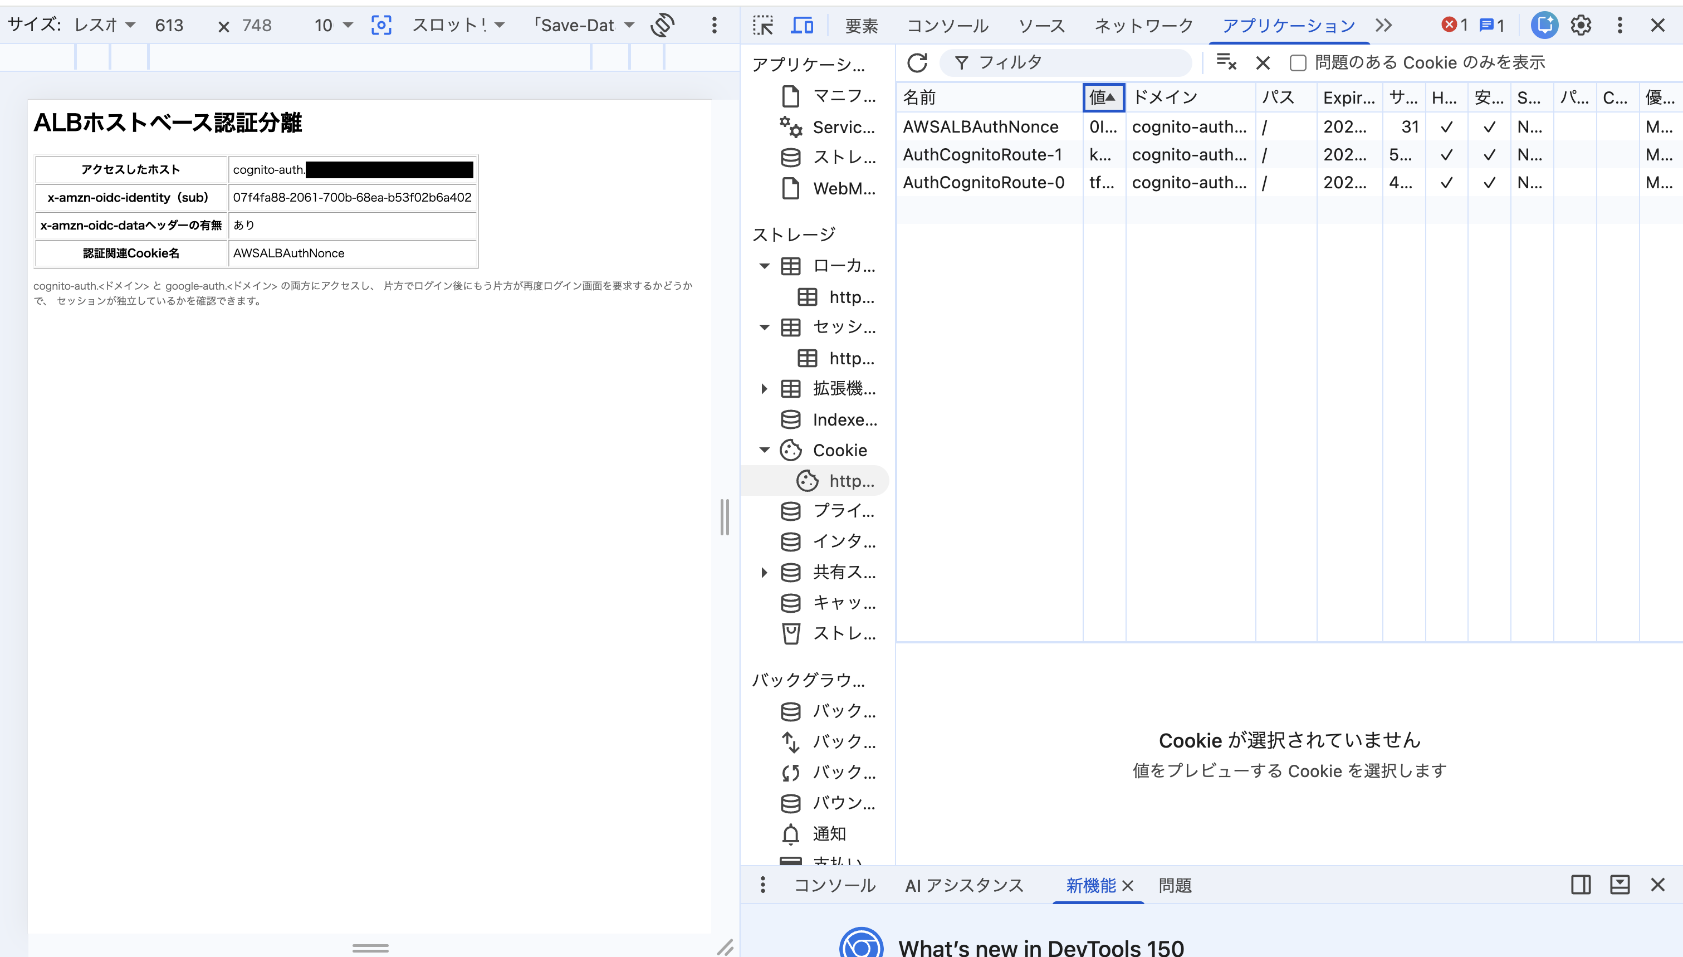Click the blue issues count badge

pos(1491,25)
